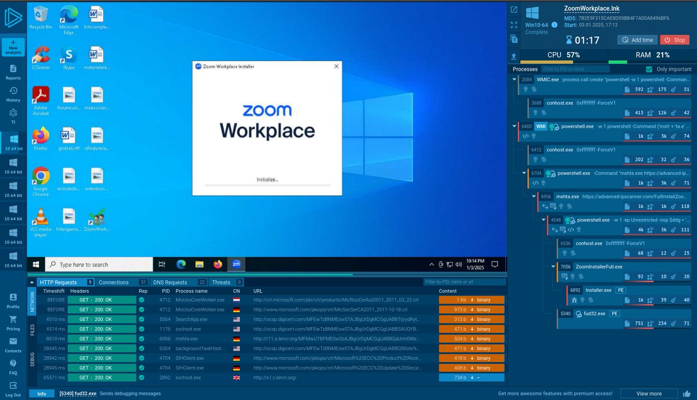Select the godeals.rtf desktop file

coord(69,139)
